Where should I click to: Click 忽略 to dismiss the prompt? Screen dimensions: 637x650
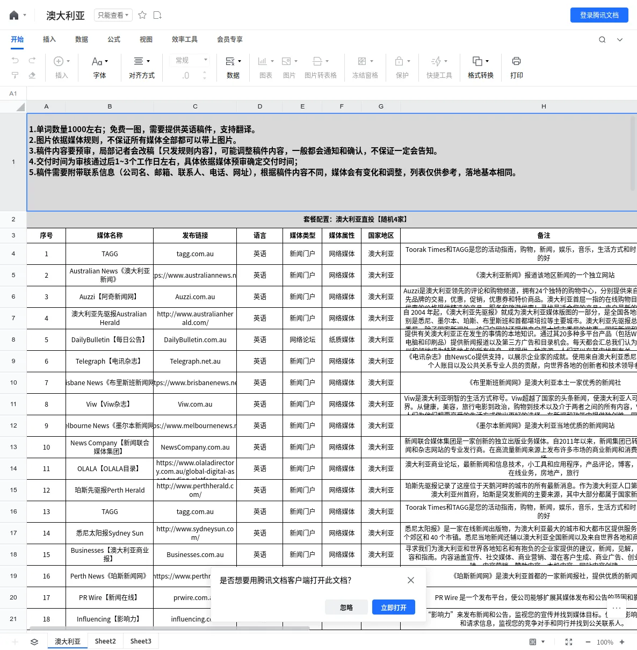point(346,608)
